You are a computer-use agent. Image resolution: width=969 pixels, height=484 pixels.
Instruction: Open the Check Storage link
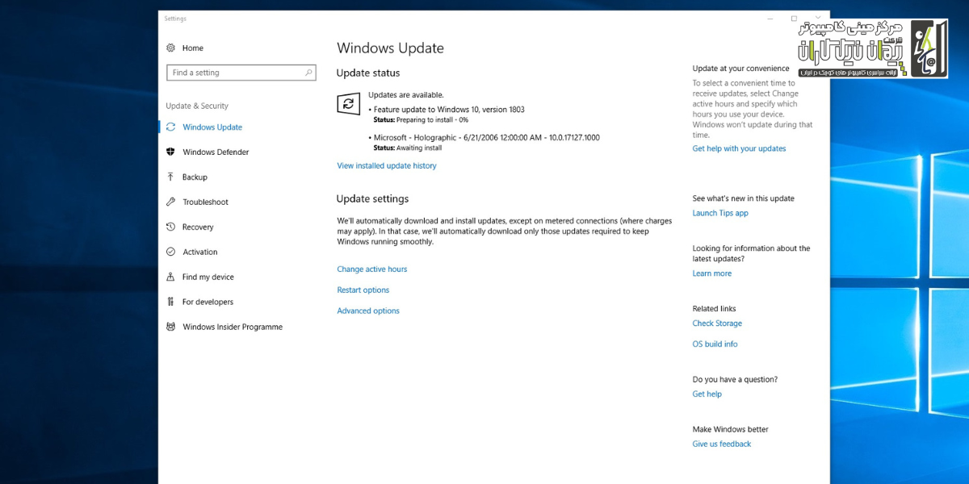[716, 323]
